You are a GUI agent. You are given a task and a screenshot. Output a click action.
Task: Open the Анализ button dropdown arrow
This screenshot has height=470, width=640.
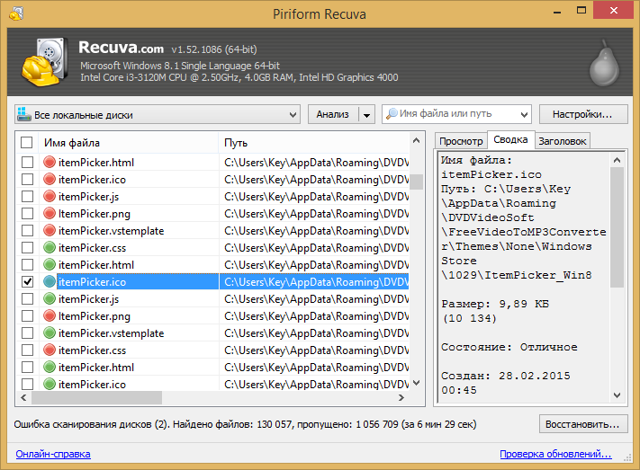tap(366, 114)
